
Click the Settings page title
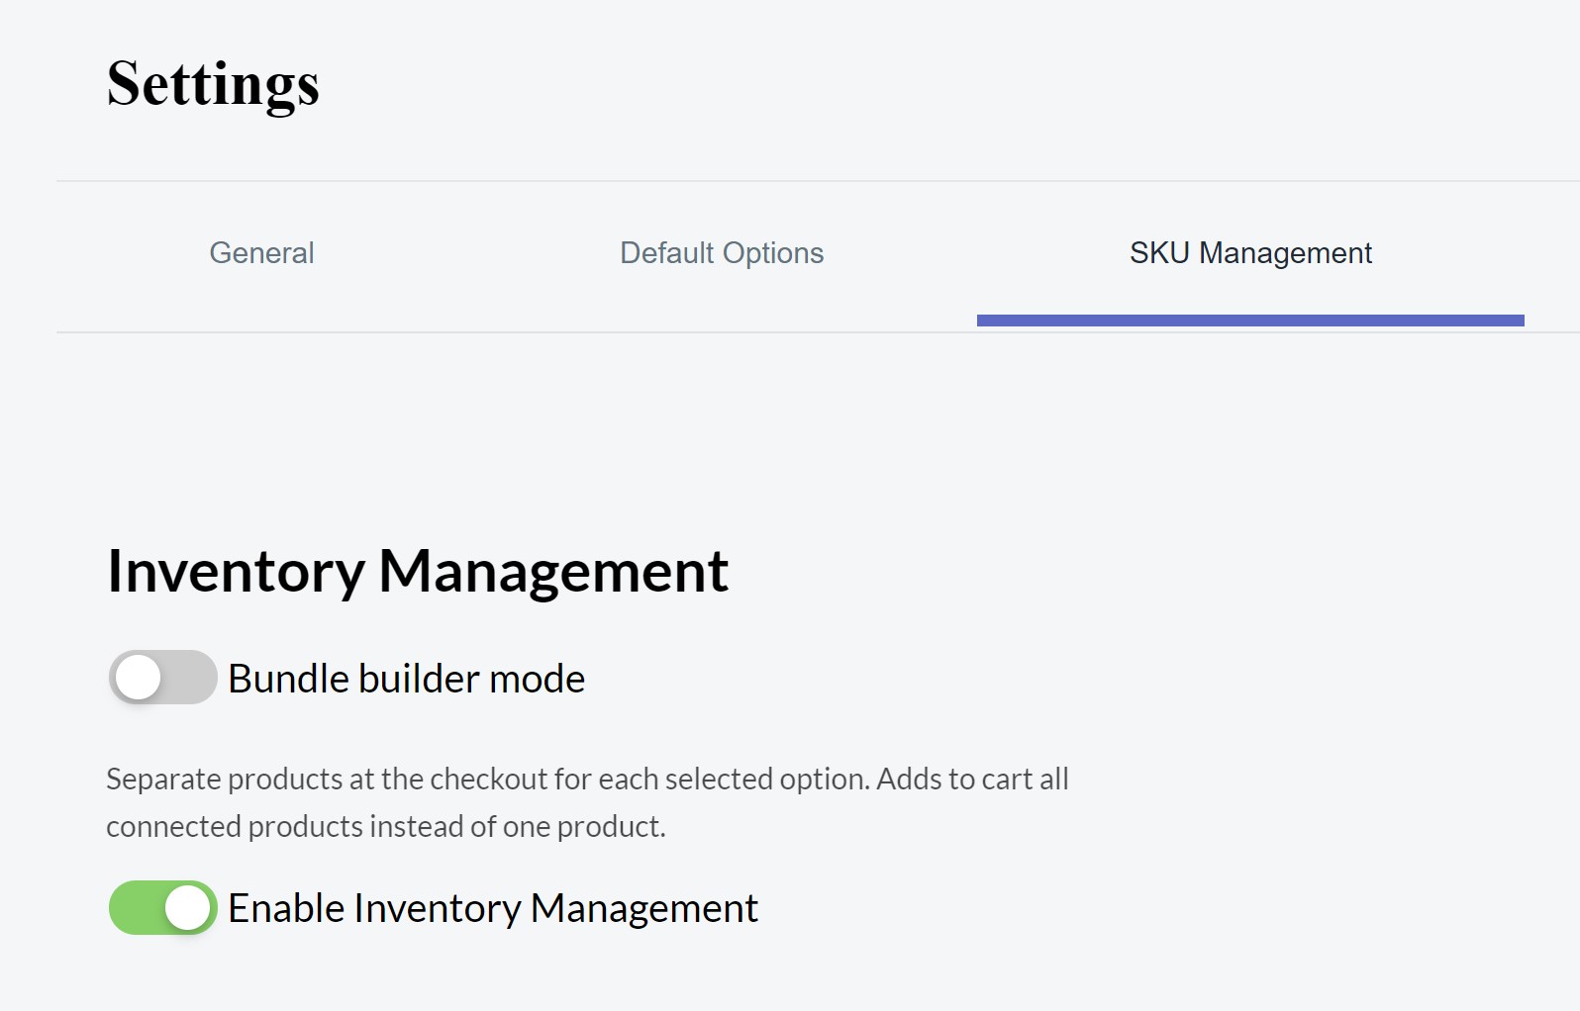point(213,84)
